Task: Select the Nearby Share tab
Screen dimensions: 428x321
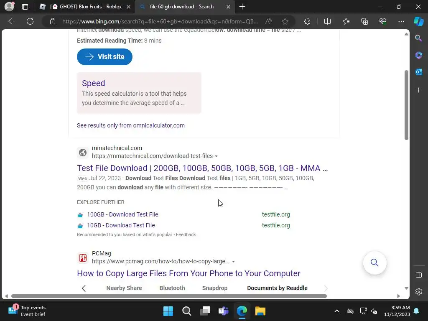Action: click(x=124, y=288)
